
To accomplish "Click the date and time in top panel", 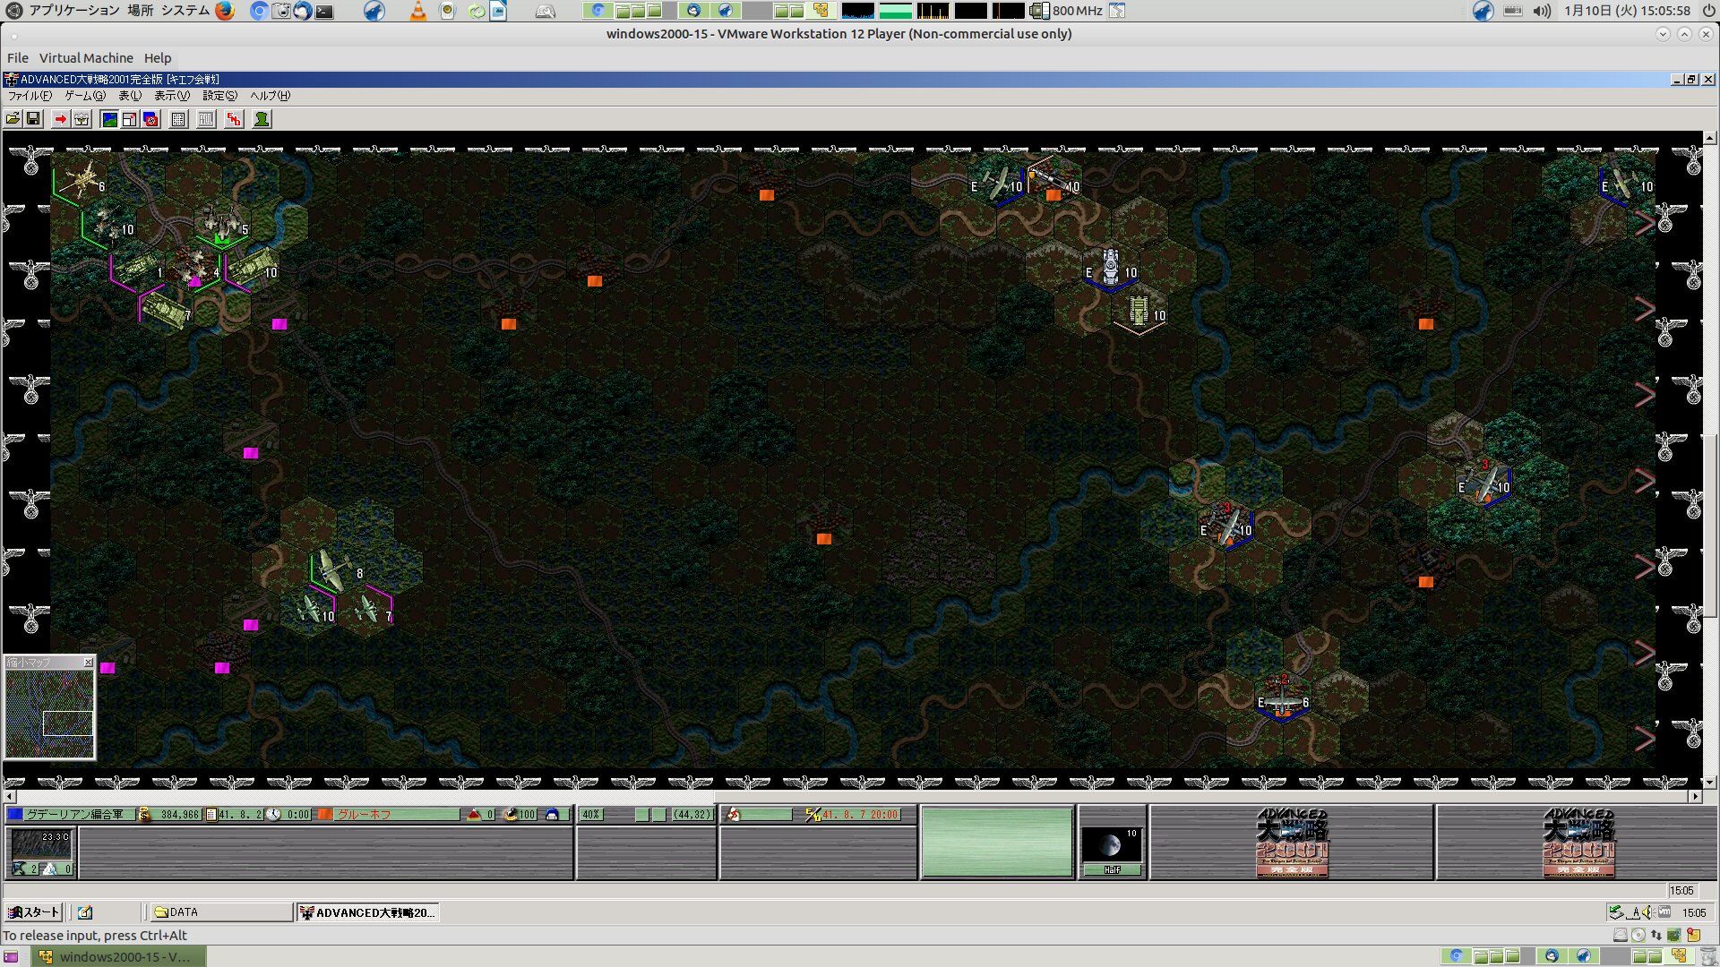I will click(1627, 11).
